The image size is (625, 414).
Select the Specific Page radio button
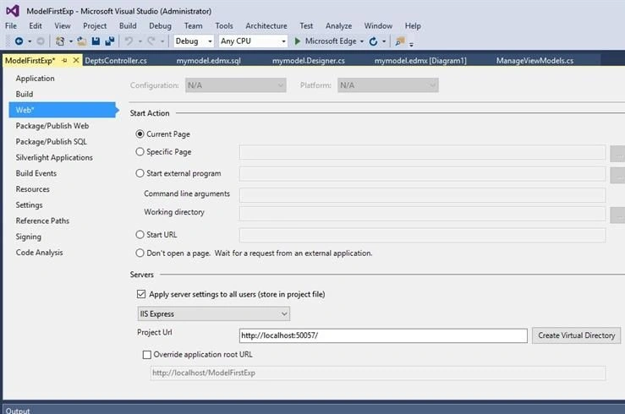pos(140,152)
